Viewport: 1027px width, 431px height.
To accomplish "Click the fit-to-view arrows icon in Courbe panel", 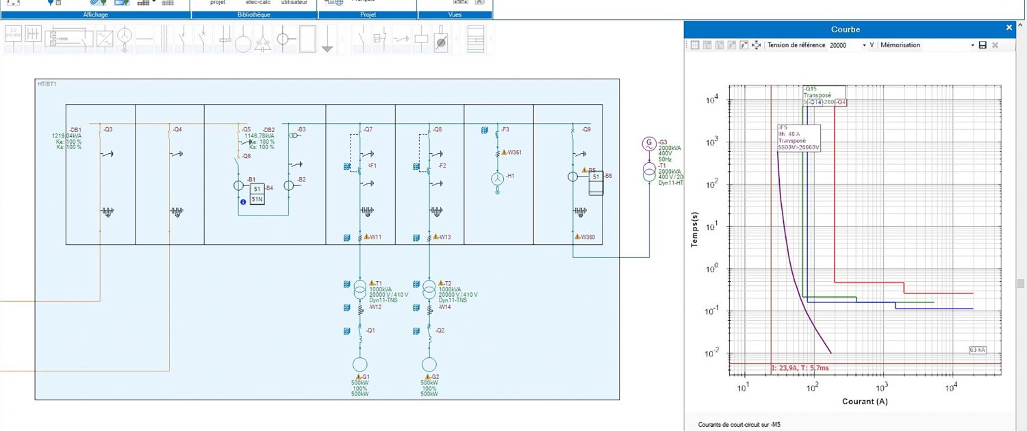I will pyautogui.click(x=757, y=45).
